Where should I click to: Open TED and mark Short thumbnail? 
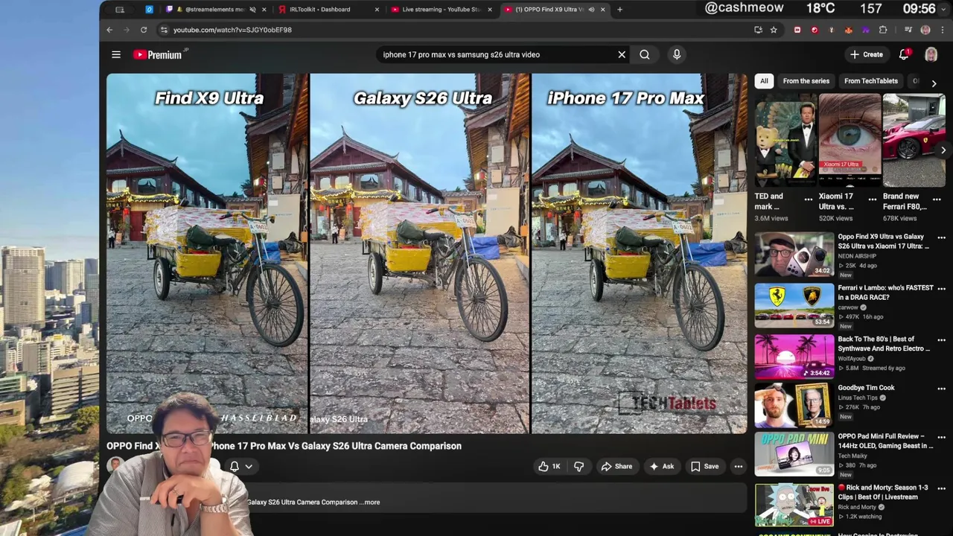[x=785, y=140]
